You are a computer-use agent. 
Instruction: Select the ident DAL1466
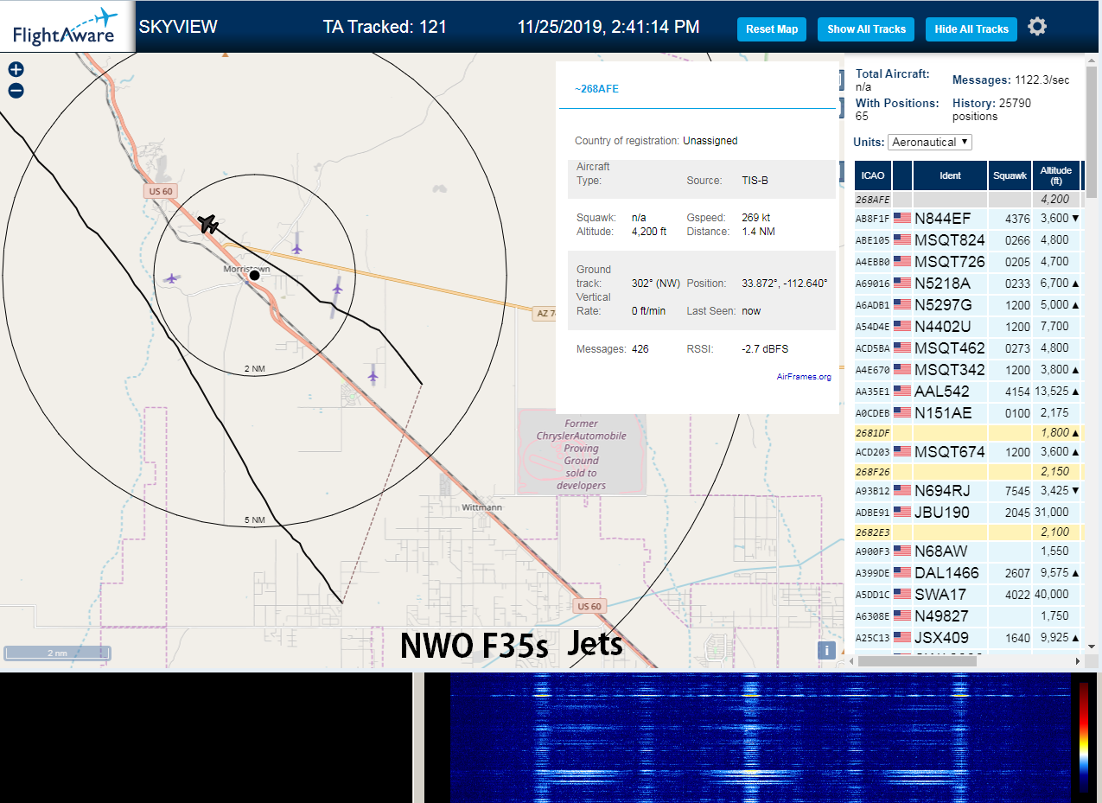(x=946, y=573)
